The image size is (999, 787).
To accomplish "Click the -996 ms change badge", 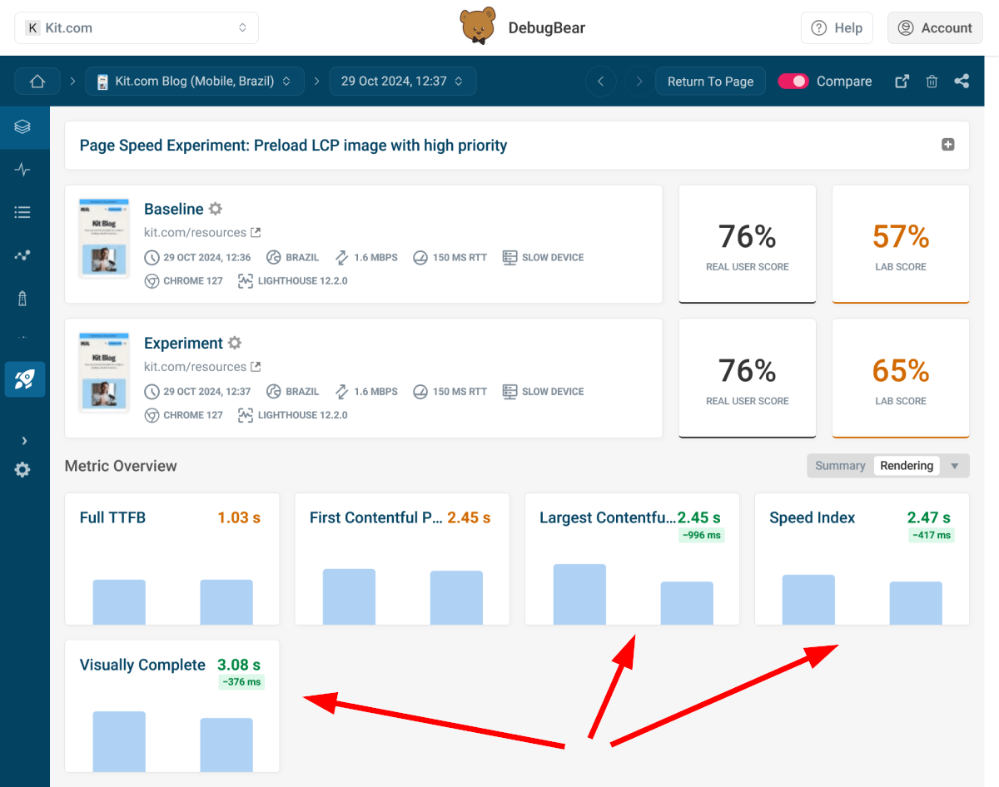I will tap(702, 535).
